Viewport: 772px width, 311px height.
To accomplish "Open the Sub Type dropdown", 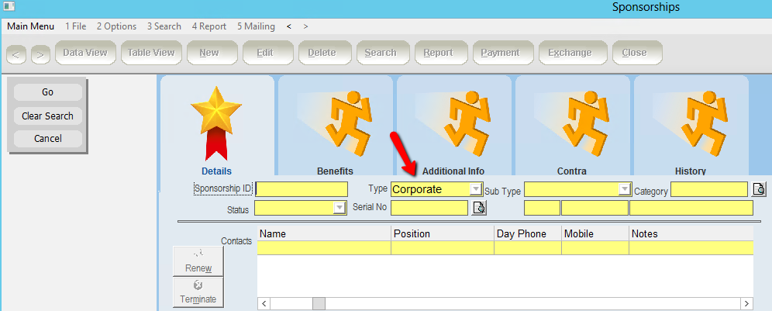I will (624, 189).
